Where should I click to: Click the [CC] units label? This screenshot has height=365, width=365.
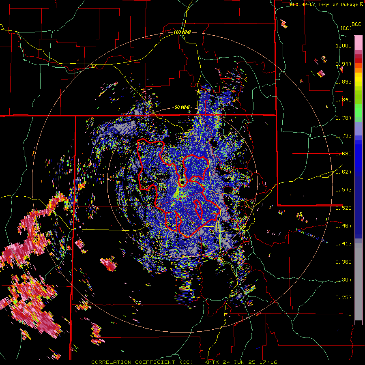tap(346, 28)
